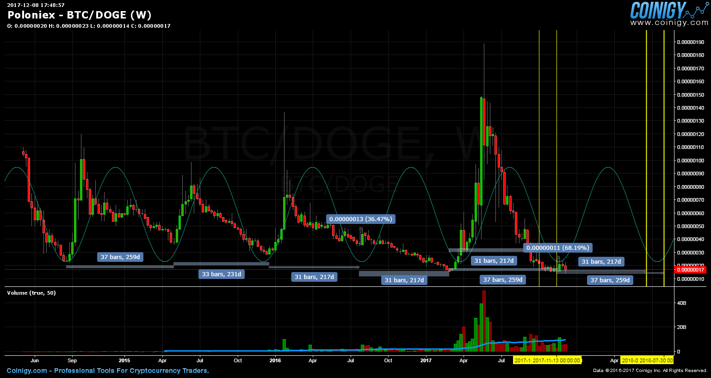Click the 0.00000080 price axis label

690,187
